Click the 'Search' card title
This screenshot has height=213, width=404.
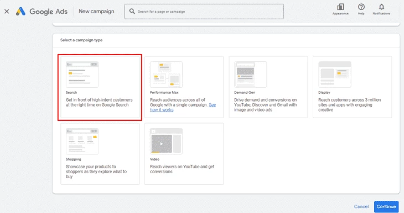[x=71, y=93]
